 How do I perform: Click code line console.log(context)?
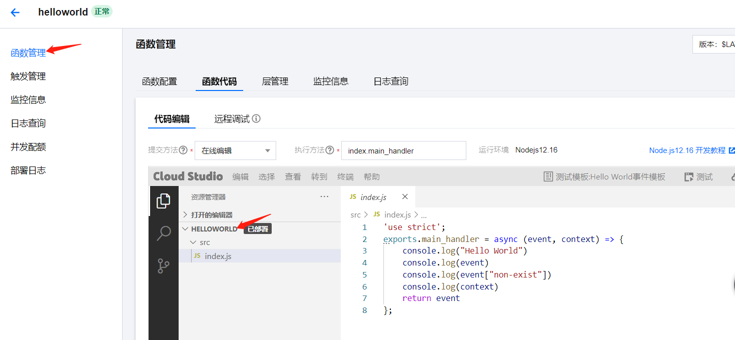pyautogui.click(x=450, y=286)
